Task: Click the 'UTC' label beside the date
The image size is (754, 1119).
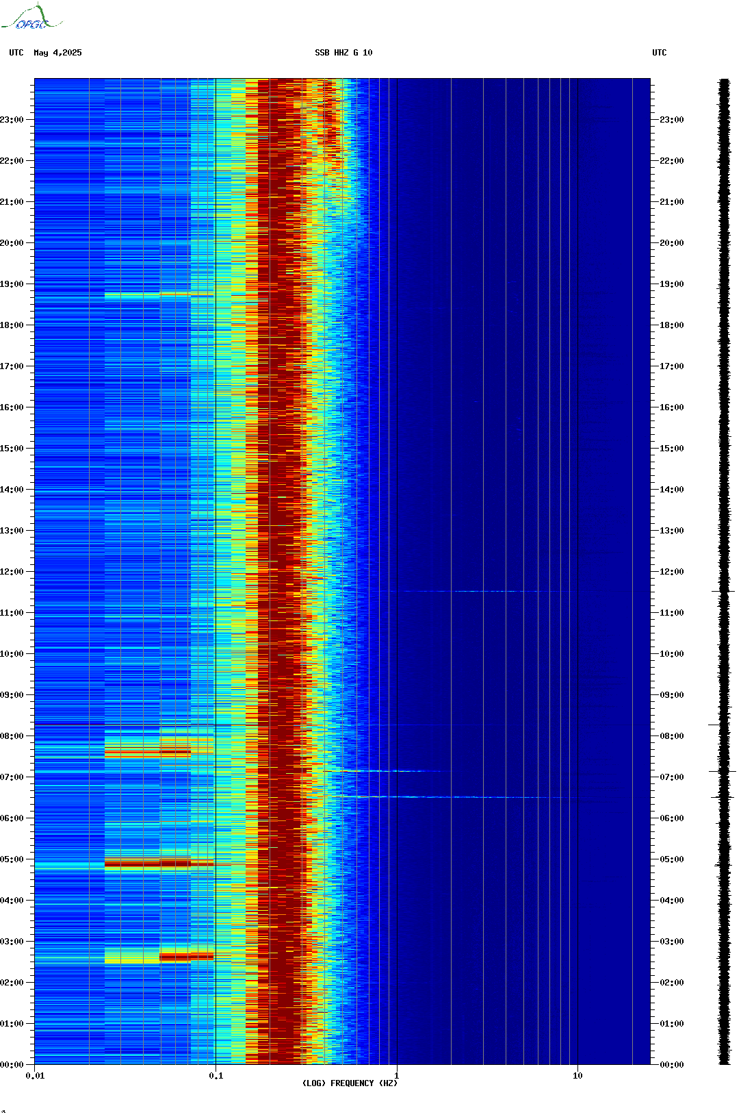Action: tap(16, 53)
